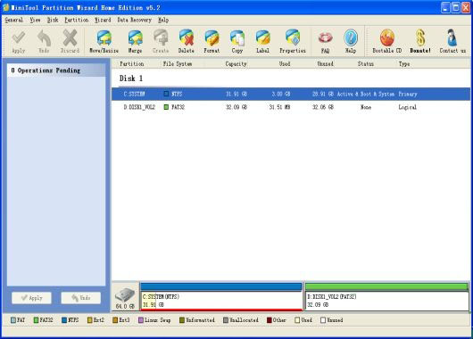Open the Bootable CD toolbar icon
Viewport: 473px width, 339px height.
click(x=387, y=42)
